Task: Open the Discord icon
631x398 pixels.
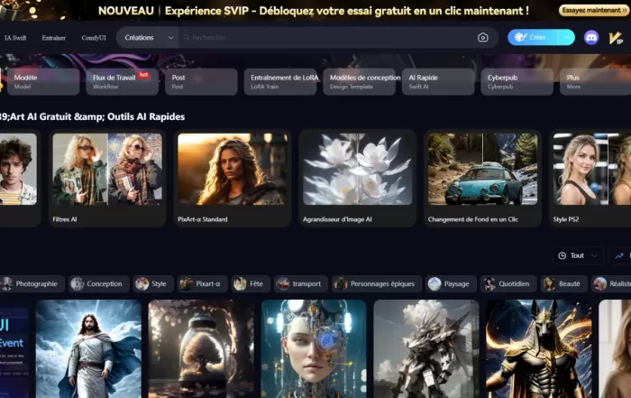Action: point(591,38)
